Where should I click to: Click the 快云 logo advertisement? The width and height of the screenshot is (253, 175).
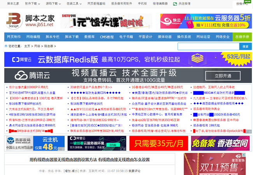point(173,21)
